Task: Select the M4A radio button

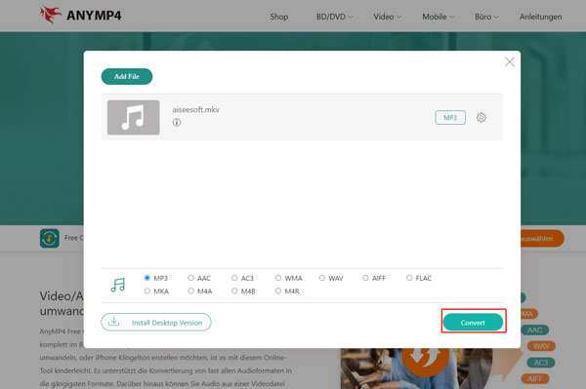Action: 190,291
